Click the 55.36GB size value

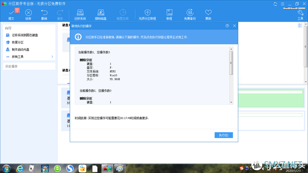click(115, 79)
